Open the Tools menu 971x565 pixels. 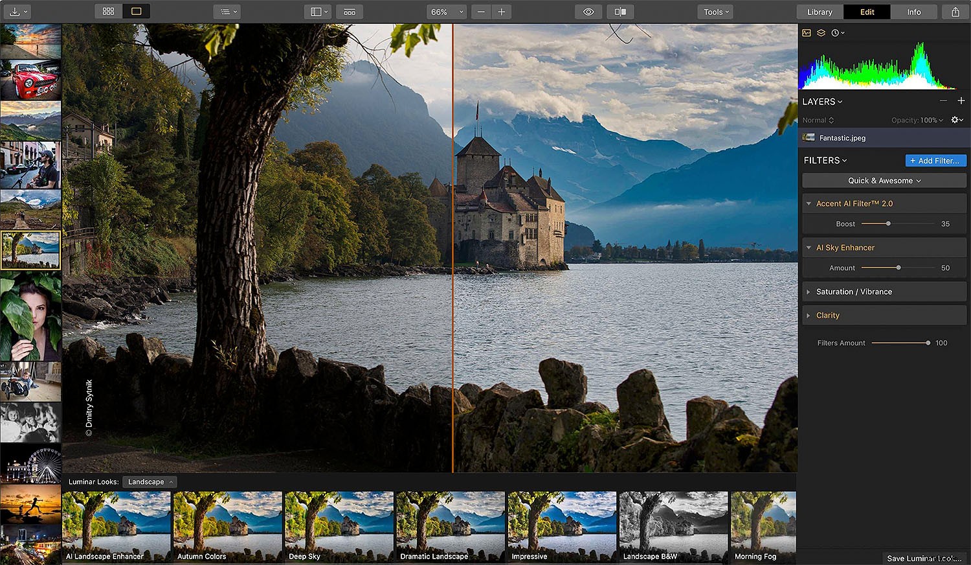point(715,12)
